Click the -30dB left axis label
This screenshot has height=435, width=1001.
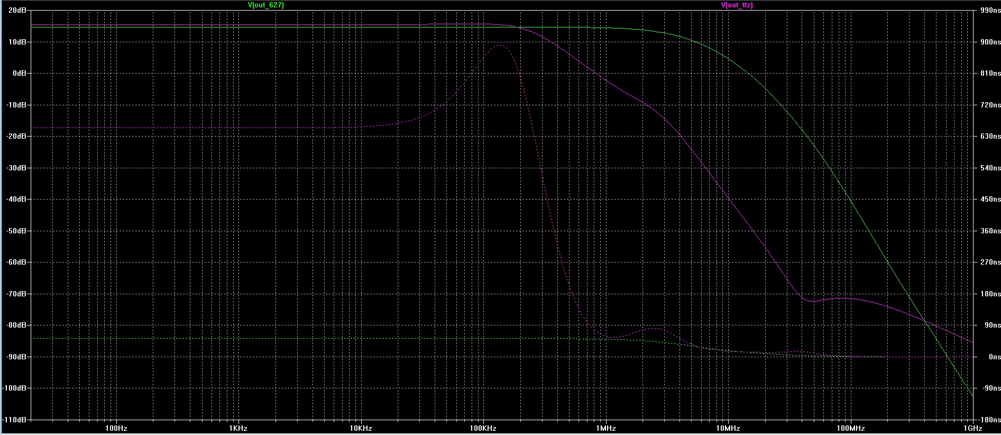(x=16, y=168)
